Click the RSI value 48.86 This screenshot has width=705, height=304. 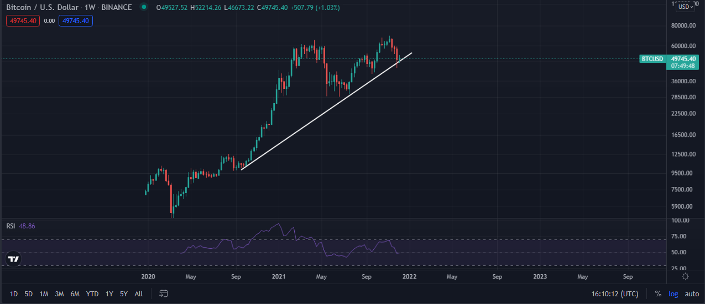pos(27,226)
